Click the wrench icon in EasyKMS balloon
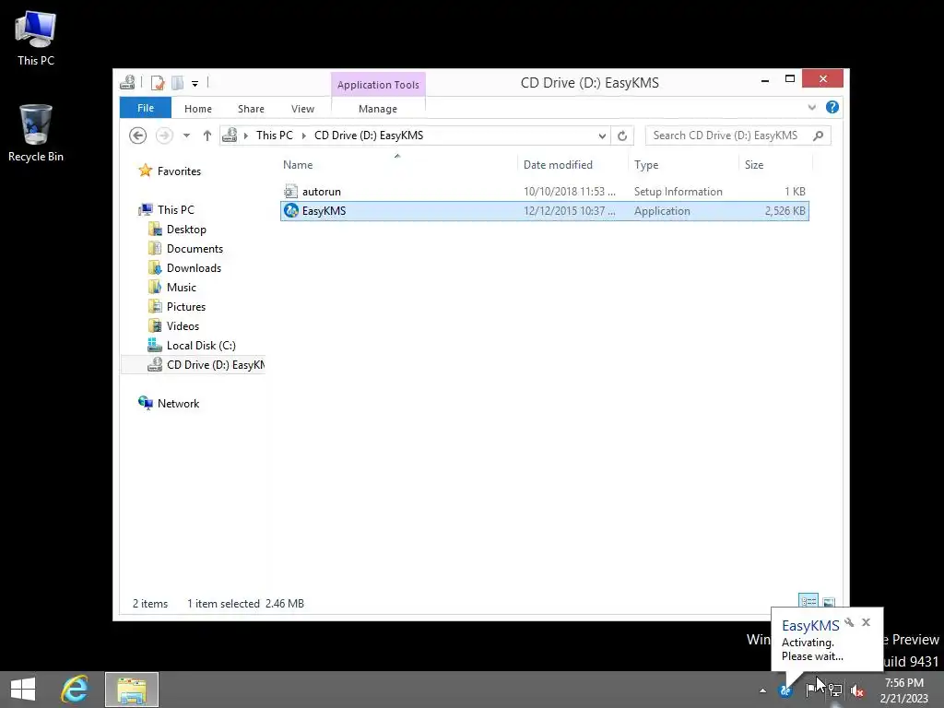This screenshot has width=944, height=708. coord(849,622)
